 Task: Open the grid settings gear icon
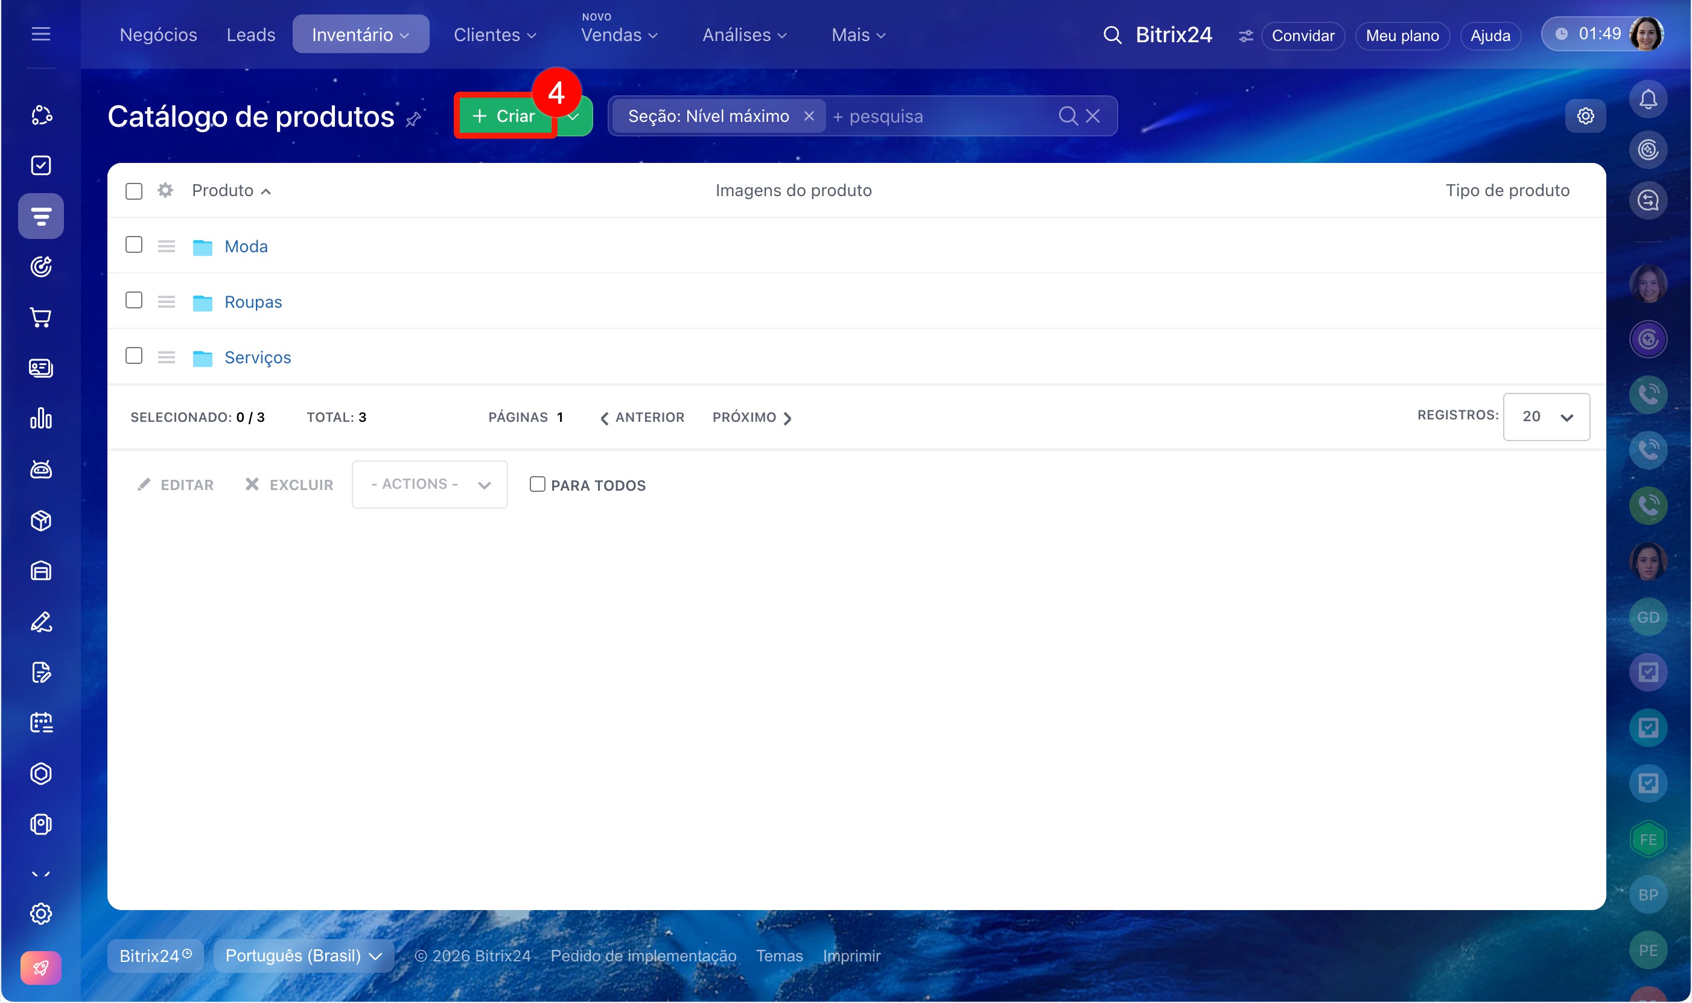165,191
